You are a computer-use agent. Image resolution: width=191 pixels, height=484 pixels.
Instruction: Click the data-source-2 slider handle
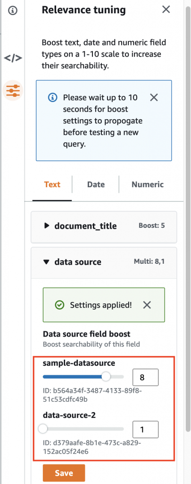[x=43, y=429]
